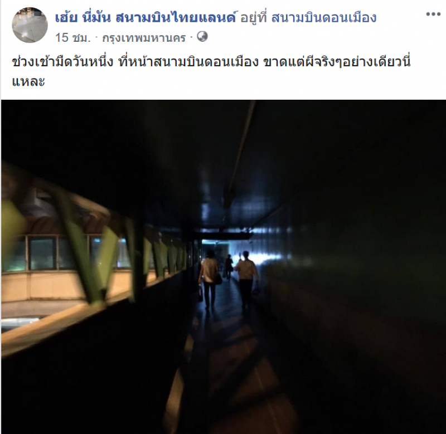This screenshot has width=446, height=434.
Task: Click the lit windows in the photo
Action: pyautogui.click(x=65, y=253)
